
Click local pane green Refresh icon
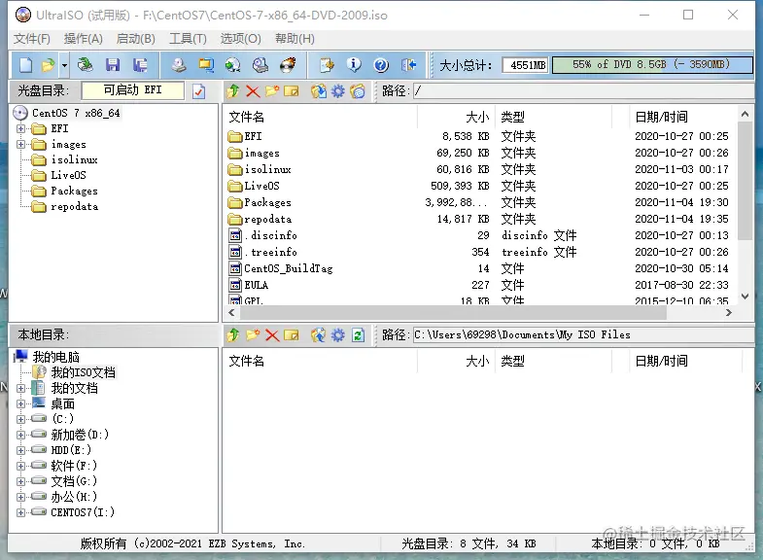coord(358,334)
